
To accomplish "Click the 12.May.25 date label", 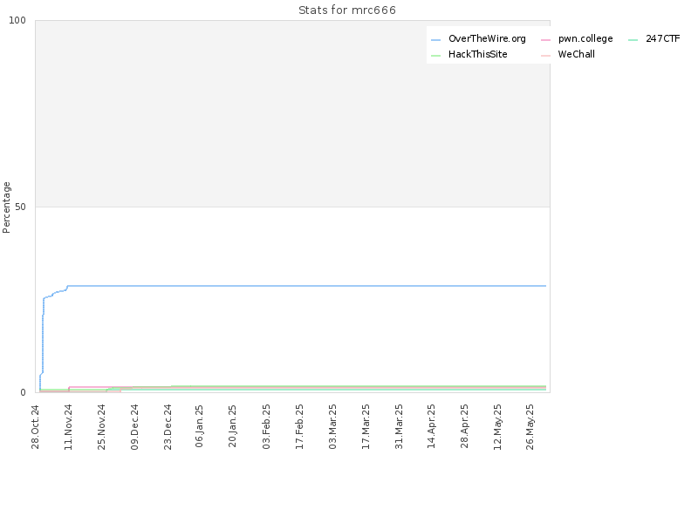I will click(497, 427).
